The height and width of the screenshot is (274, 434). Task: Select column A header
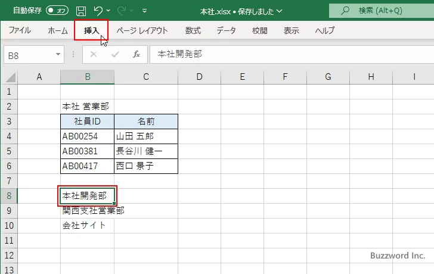click(39, 77)
